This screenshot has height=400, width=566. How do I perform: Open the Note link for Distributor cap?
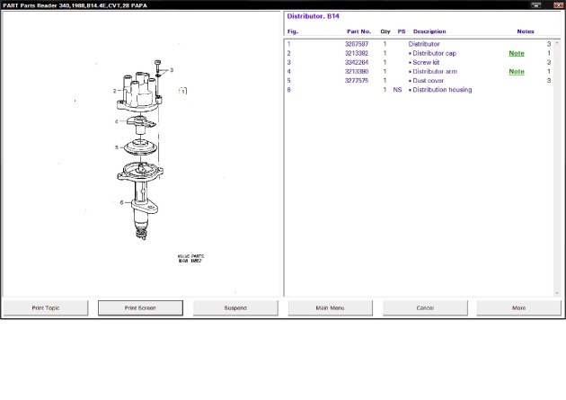(517, 53)
